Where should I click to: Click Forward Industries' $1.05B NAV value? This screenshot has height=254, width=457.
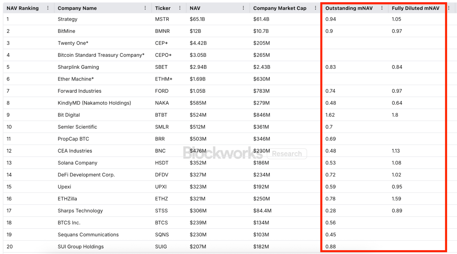198,91
